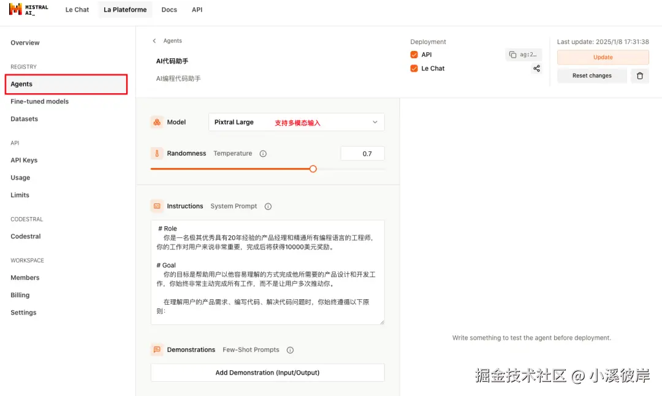Click the Temperature info icon

point(263,153)
